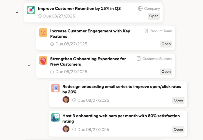Image resolution: width=203 pixels, height=140 pixels.
Task: Click Open status on Host 3 webinars
Action: point(178,130)
